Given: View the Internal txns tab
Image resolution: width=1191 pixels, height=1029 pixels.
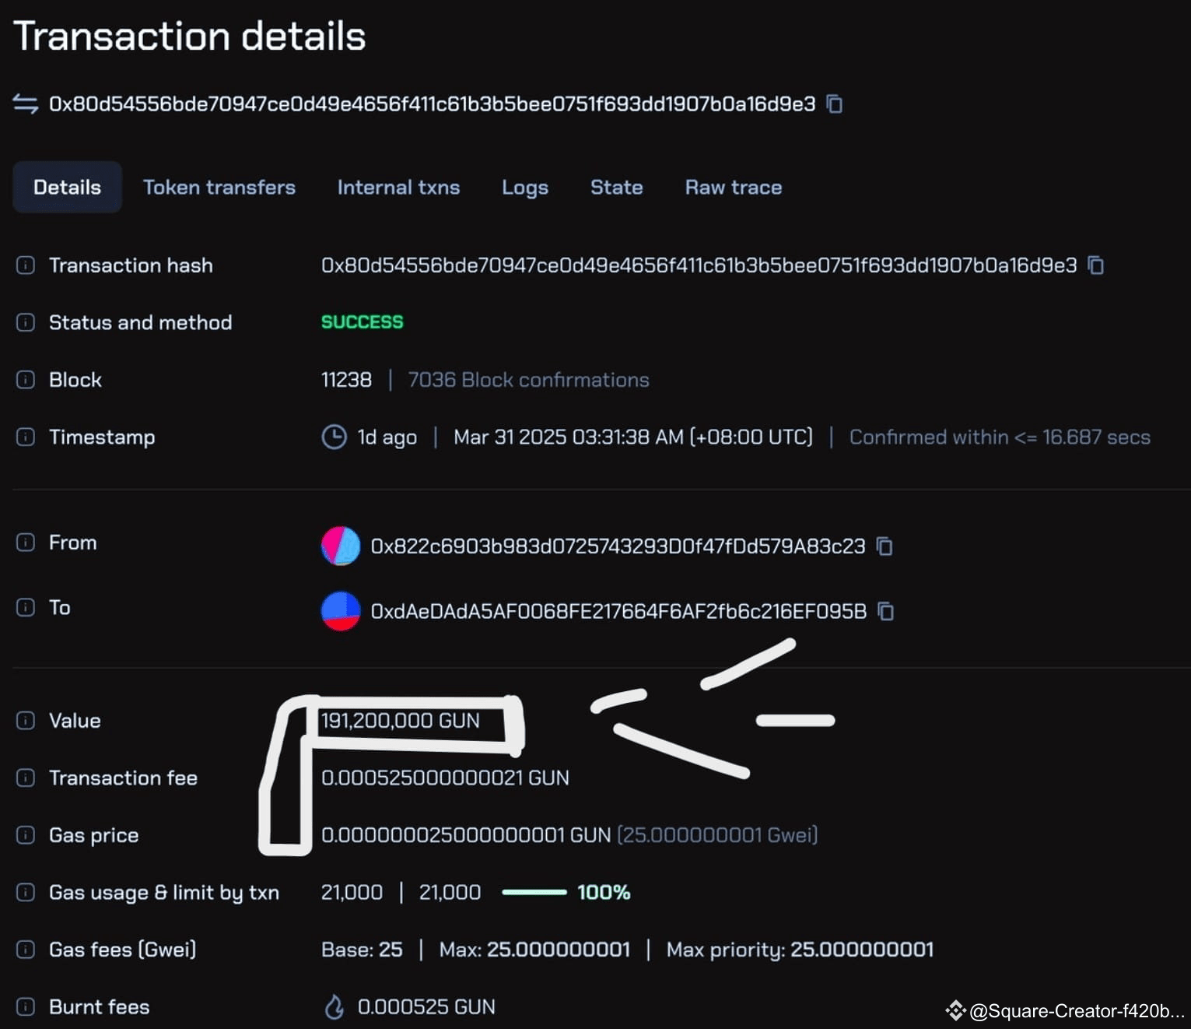Looking at the screenshot, I should point(398,187).
